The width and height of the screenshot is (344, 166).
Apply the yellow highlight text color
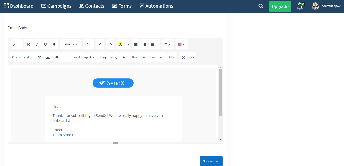pyautogui.click(x=120, y=44)
